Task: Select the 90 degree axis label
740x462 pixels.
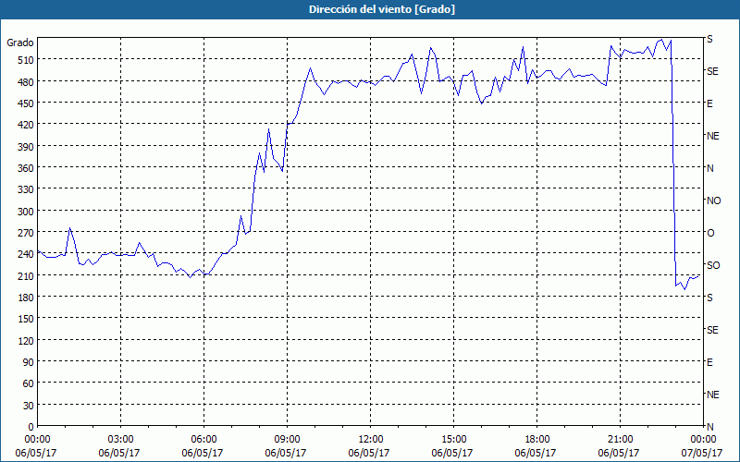Action: pyautogui.click(x=29, y=361)
